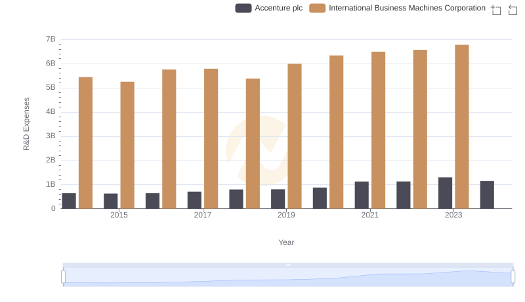Click the IBM bar for 2015
Screen dimensions: 525x302
pyautogui.click(x=127, y=145)
